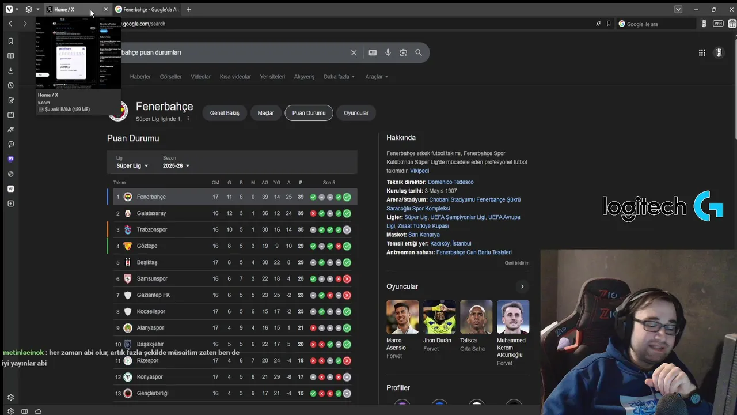Open sidebar settings gear
The height and width of the screenshot is (415, 737).
[10, 397]
